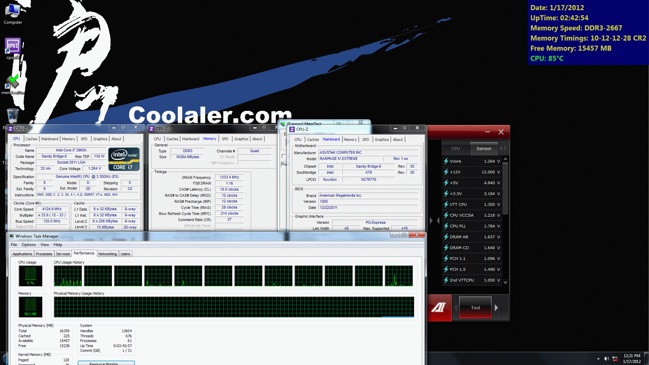
Task: Click the DRAM AB lightning bolt icon
Action: pyautogui.click(x=446, y=237)
